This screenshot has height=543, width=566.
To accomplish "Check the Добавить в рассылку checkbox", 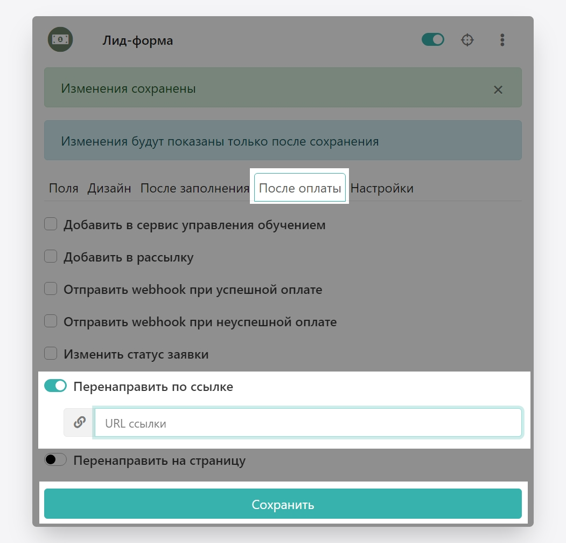I will pyautogui.click(x=51, y=257).
